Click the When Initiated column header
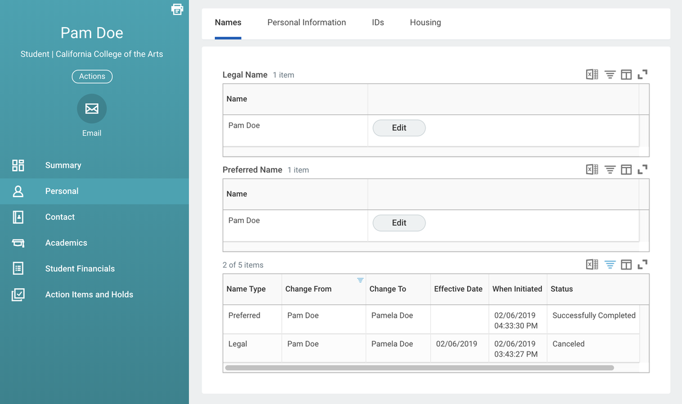 517,289
